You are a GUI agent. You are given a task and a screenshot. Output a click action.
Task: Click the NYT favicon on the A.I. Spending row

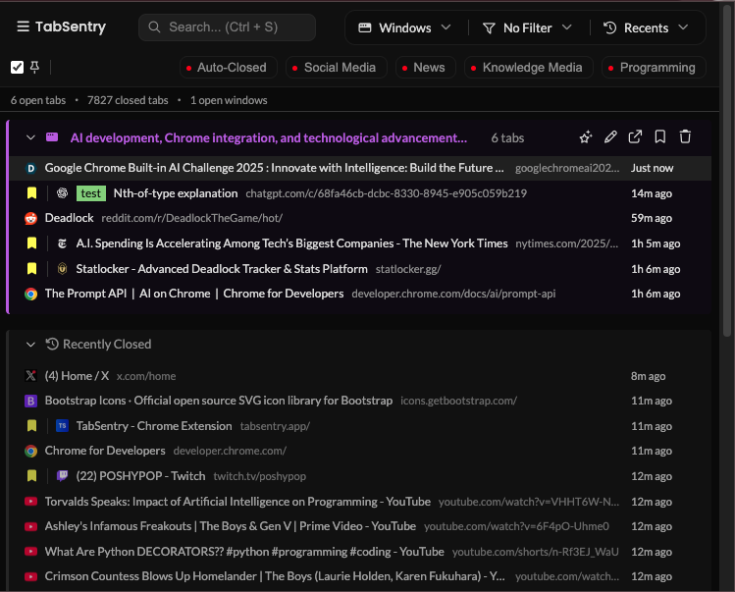pyautogui.click(x=62, y=243)
